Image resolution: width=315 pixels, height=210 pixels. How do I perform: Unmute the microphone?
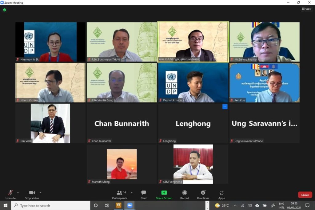10,195
